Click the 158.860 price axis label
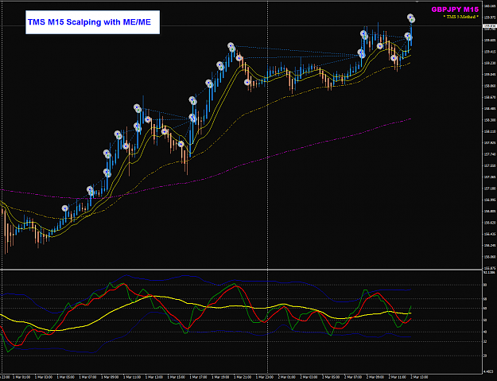The image size is (497, 381). click(x=489, y=86)
